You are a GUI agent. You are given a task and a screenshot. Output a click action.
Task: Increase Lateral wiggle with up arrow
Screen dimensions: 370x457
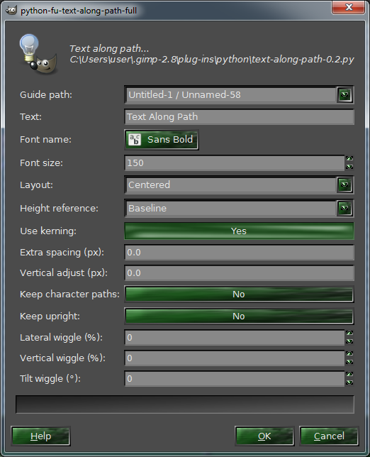(x=349, y=333)
